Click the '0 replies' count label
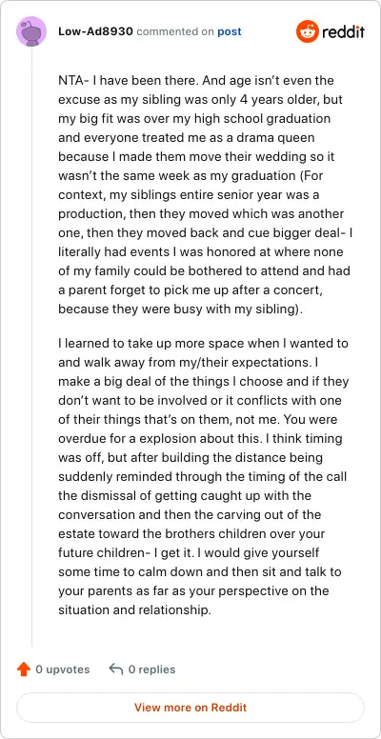 [151, 669]
